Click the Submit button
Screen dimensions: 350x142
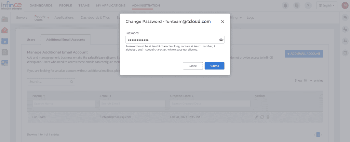click(214, 66)
